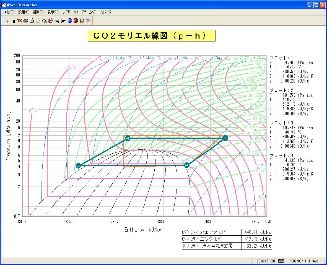Click the red round toolbar icon
This screenshot has height=265, width=327.
[76, 20]
